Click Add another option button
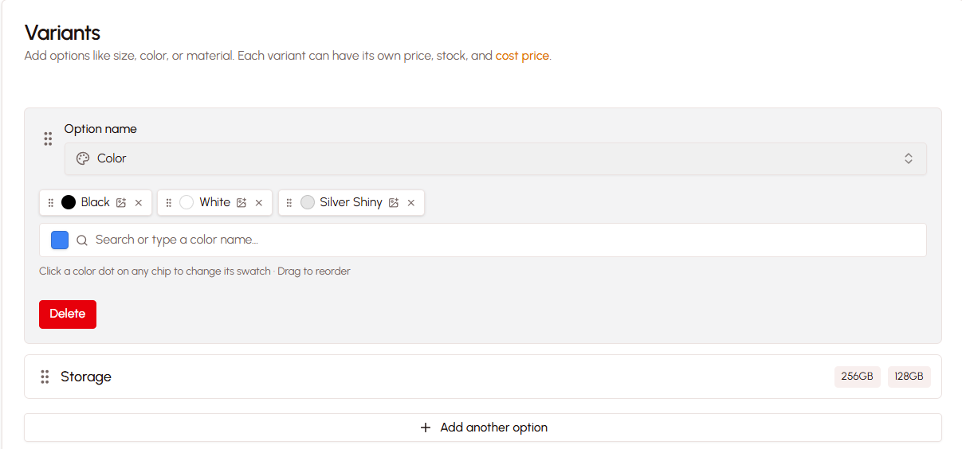 483,428
